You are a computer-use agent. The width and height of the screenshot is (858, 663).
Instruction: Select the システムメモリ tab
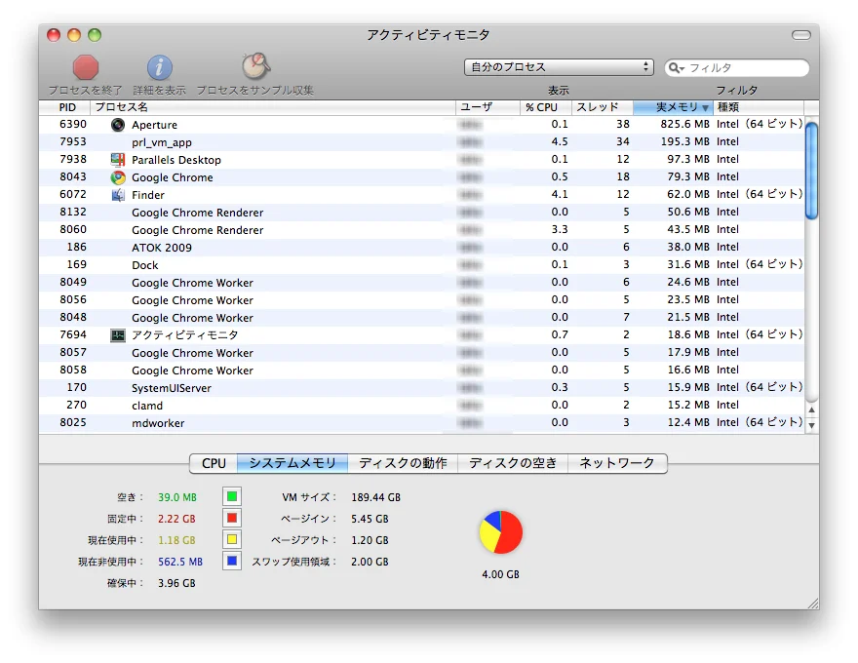coord(292,463)
